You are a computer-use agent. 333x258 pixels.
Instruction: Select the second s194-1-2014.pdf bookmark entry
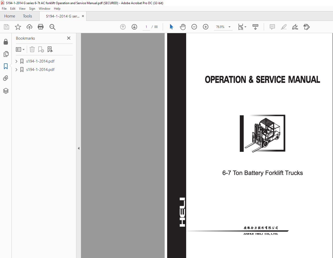click(40, 70)
